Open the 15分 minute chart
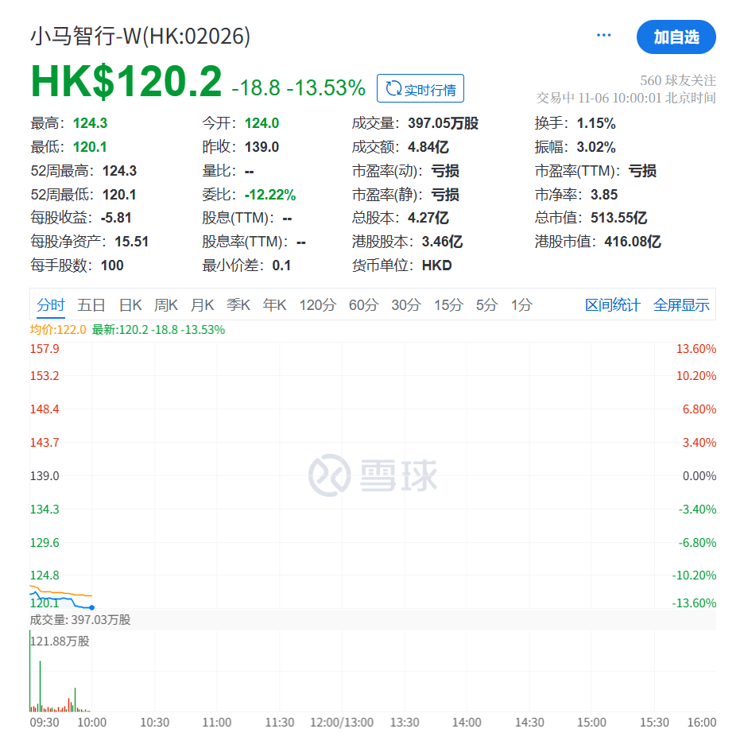This screenshot has width=744, height=744. click(448, 305)
